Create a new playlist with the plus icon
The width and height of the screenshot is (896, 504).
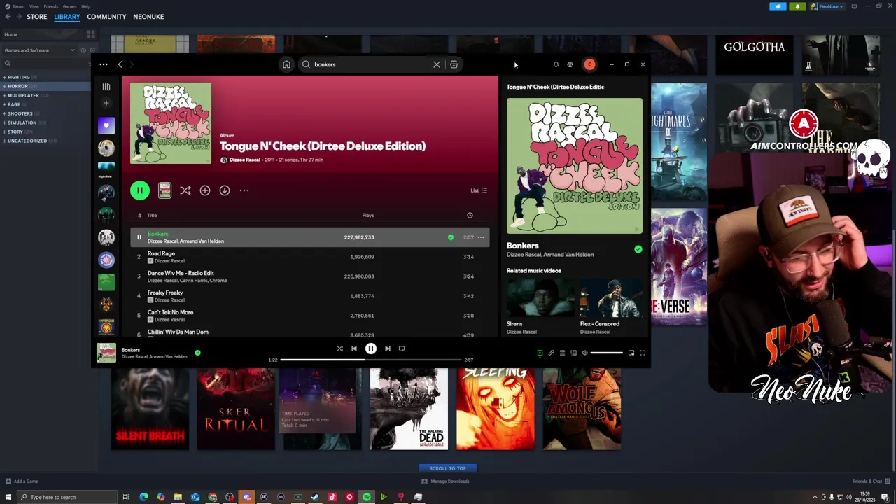pyautogui.click(x=106, y=103)
